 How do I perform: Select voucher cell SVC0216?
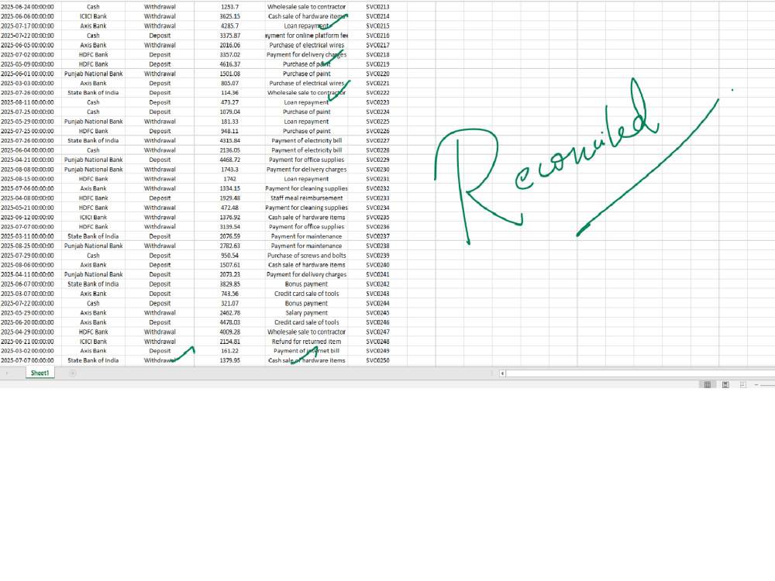(x=377, y=36)
